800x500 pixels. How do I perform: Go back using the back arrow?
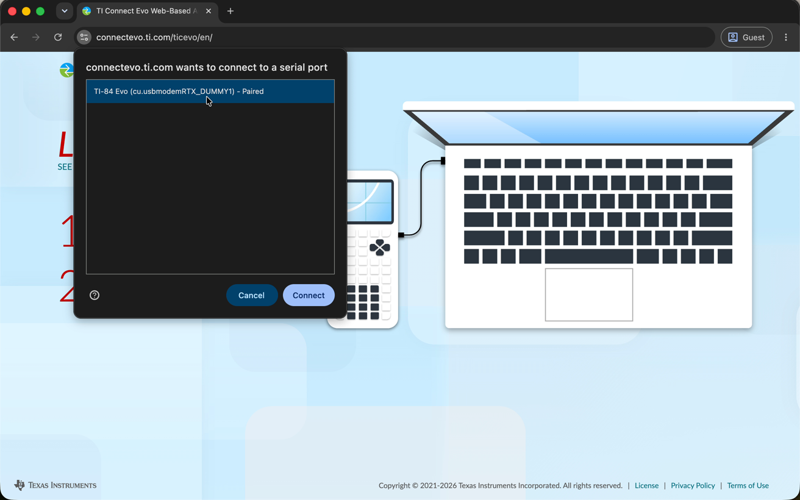tap(14, 37)
